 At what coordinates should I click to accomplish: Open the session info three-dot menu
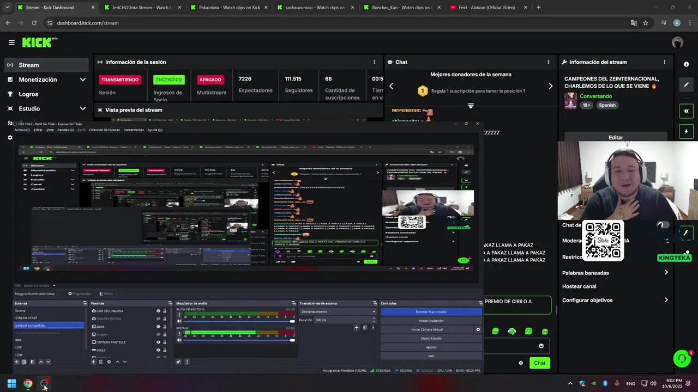pyautogui.click(x=374, y=62)
